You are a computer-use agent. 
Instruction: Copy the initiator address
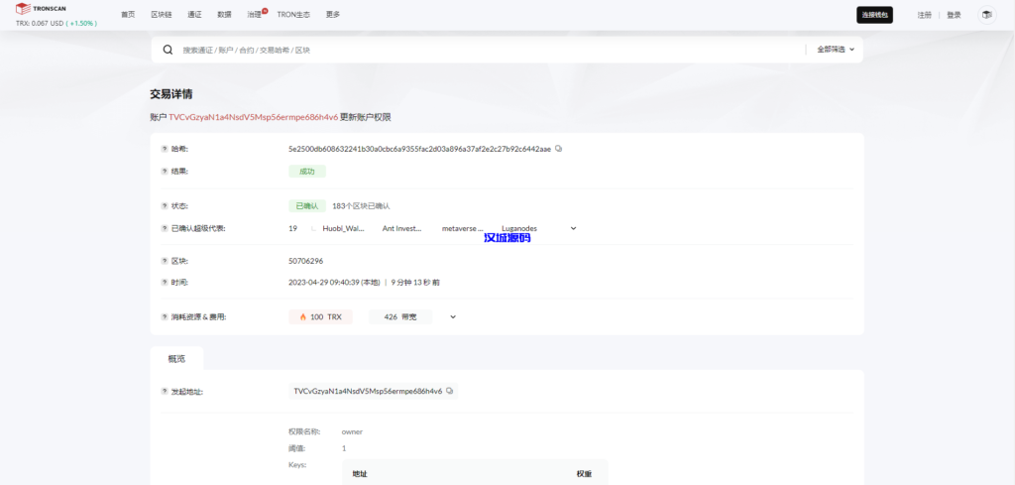pyautogui.click(x=449, y=391)
